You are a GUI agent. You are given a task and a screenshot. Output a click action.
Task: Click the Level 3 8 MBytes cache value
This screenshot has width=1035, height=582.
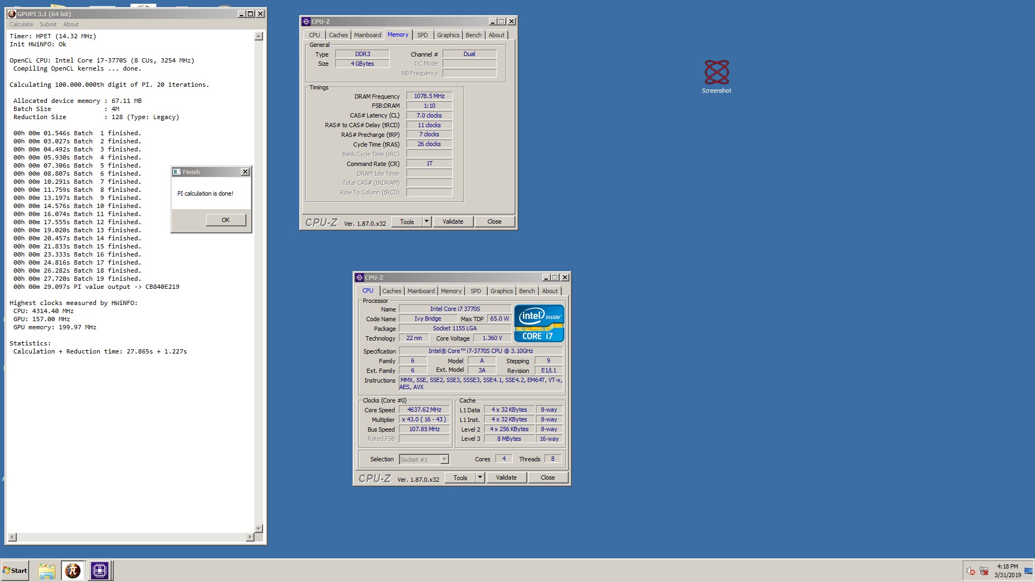click(509, 439)
